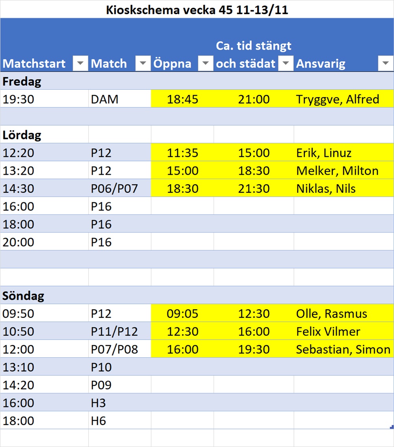Open the Match column filter dropdown
394x447 pixels.
(x=143, y=63)
